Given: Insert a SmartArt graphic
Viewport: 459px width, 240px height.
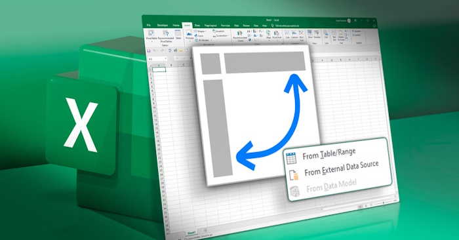Looking at the screenshot, I should pos(218,31).
